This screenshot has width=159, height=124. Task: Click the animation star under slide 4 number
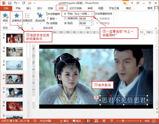point(4,51)
